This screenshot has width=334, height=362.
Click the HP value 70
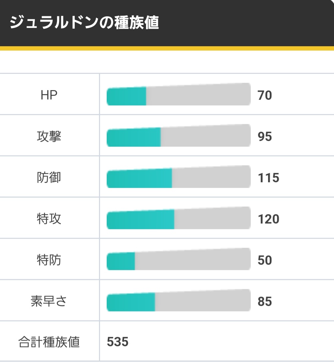[x=265, y=95]
